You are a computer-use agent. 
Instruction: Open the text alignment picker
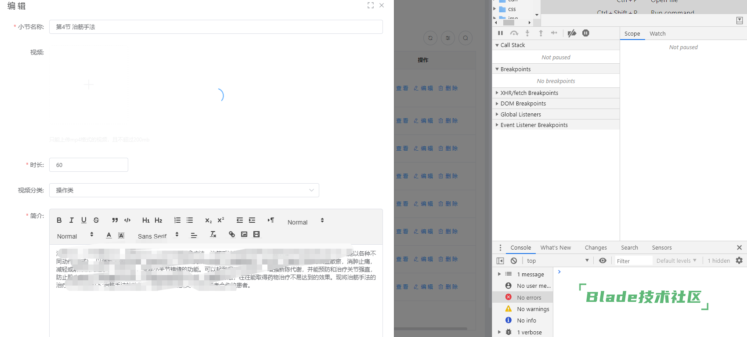194,235
